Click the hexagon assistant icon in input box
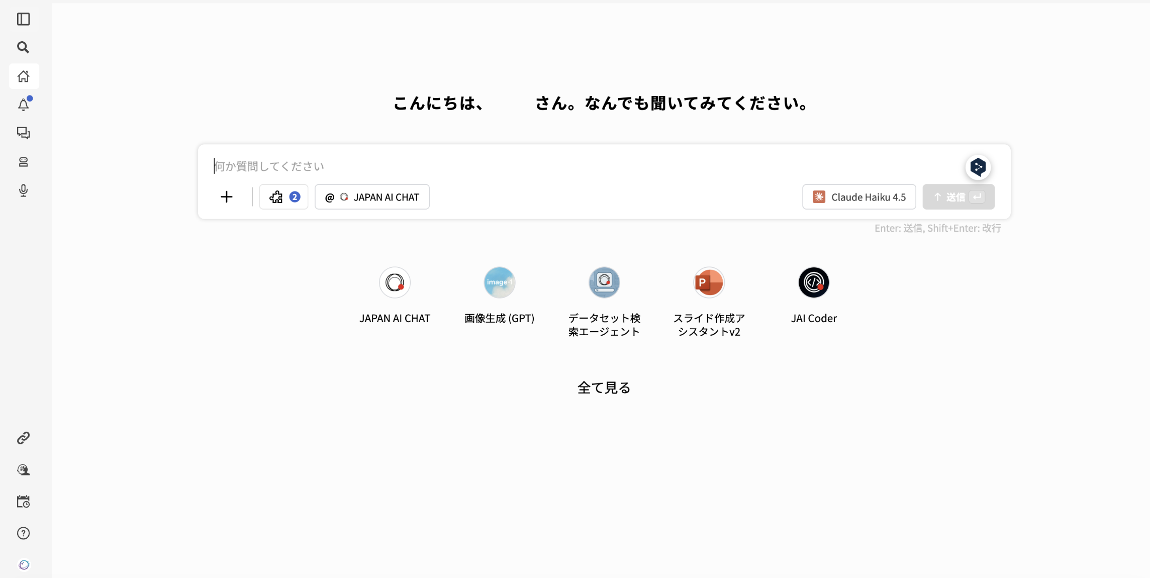This screenshot has width=1150, height=578. coord(978,167)
